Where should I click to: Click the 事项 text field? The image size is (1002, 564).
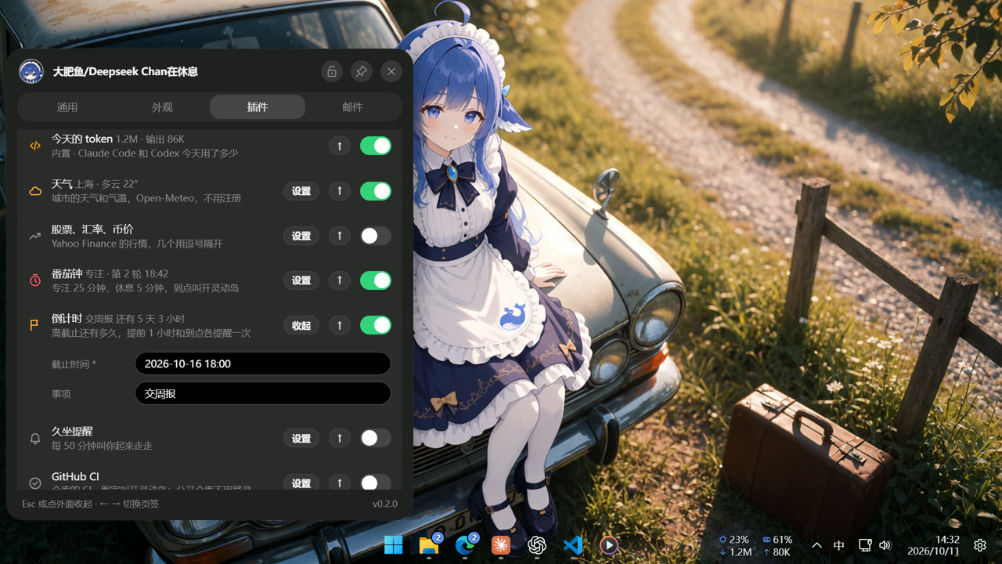263,393
